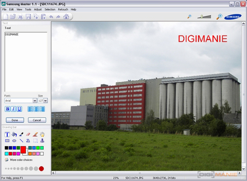247x181 pixels.
Task: Pick the white color swatch
Action: click(x=42, y=154)
